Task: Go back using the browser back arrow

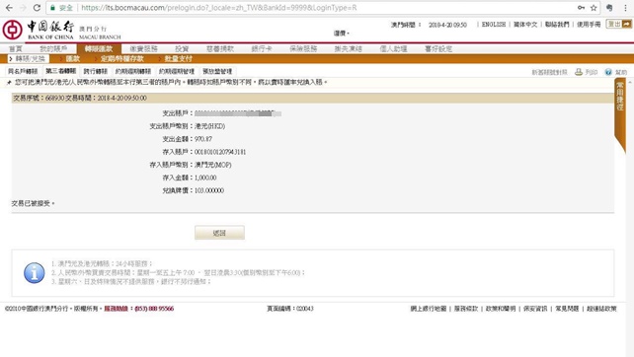Action: click(x=9, y=8)
